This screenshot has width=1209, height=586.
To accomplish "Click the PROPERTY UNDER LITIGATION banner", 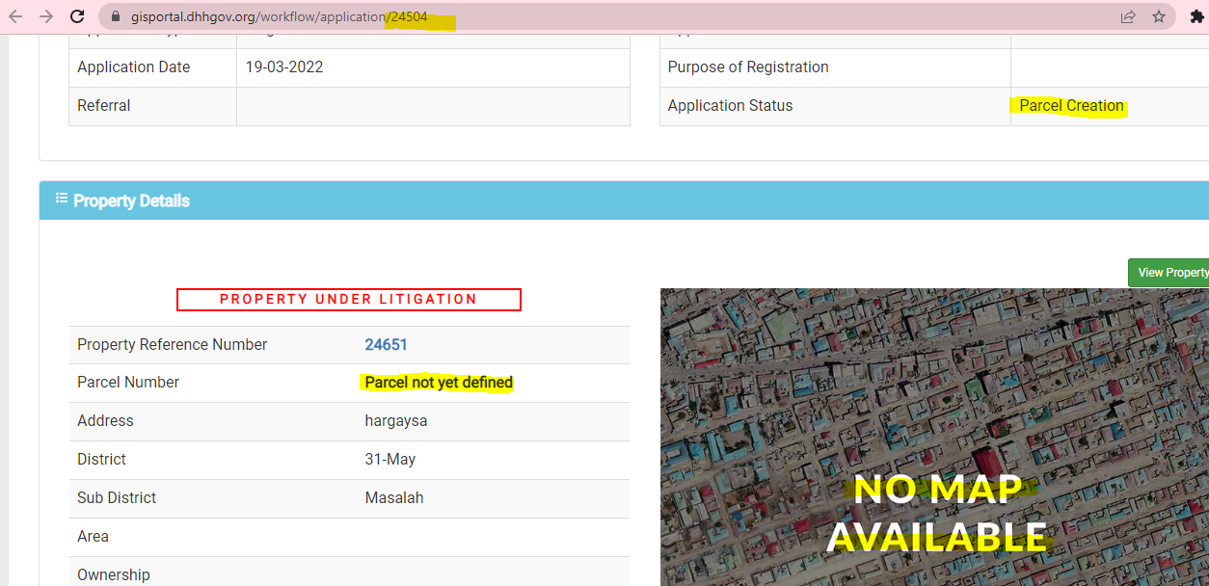I will pyautogui.click(x=348, y=300).
